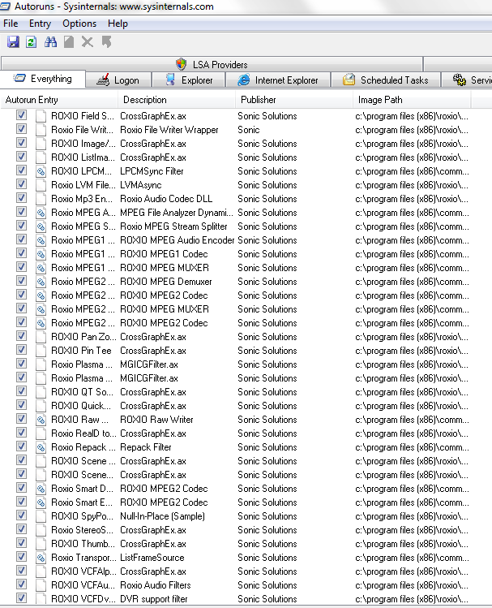Click the Autoruns title bar icon
The image size is (492, 608).
pyautogui.click(x=5, y=6)
